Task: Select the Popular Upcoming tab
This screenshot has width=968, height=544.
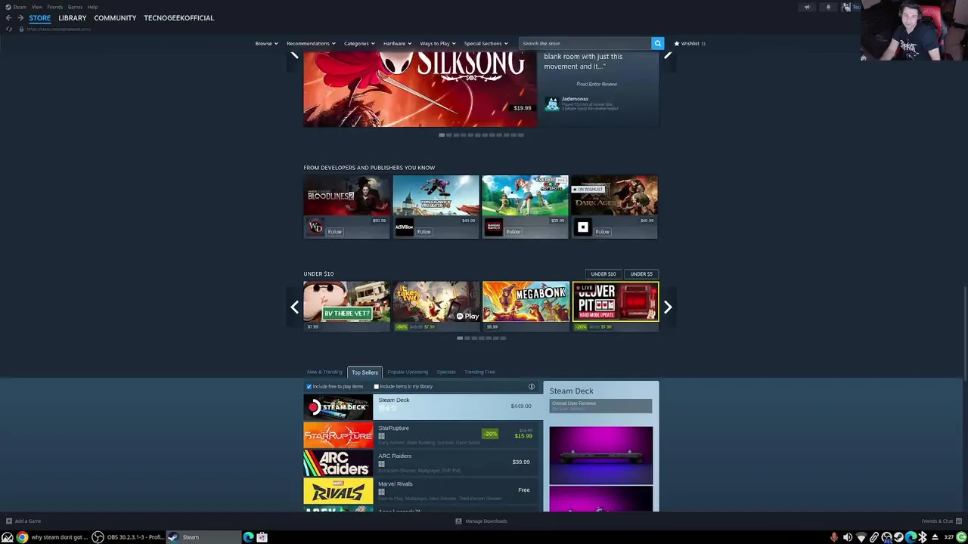Action: click(408, 372)
